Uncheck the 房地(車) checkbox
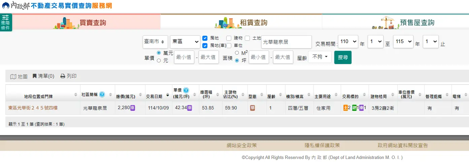The image size is (469, 162). 205,45
